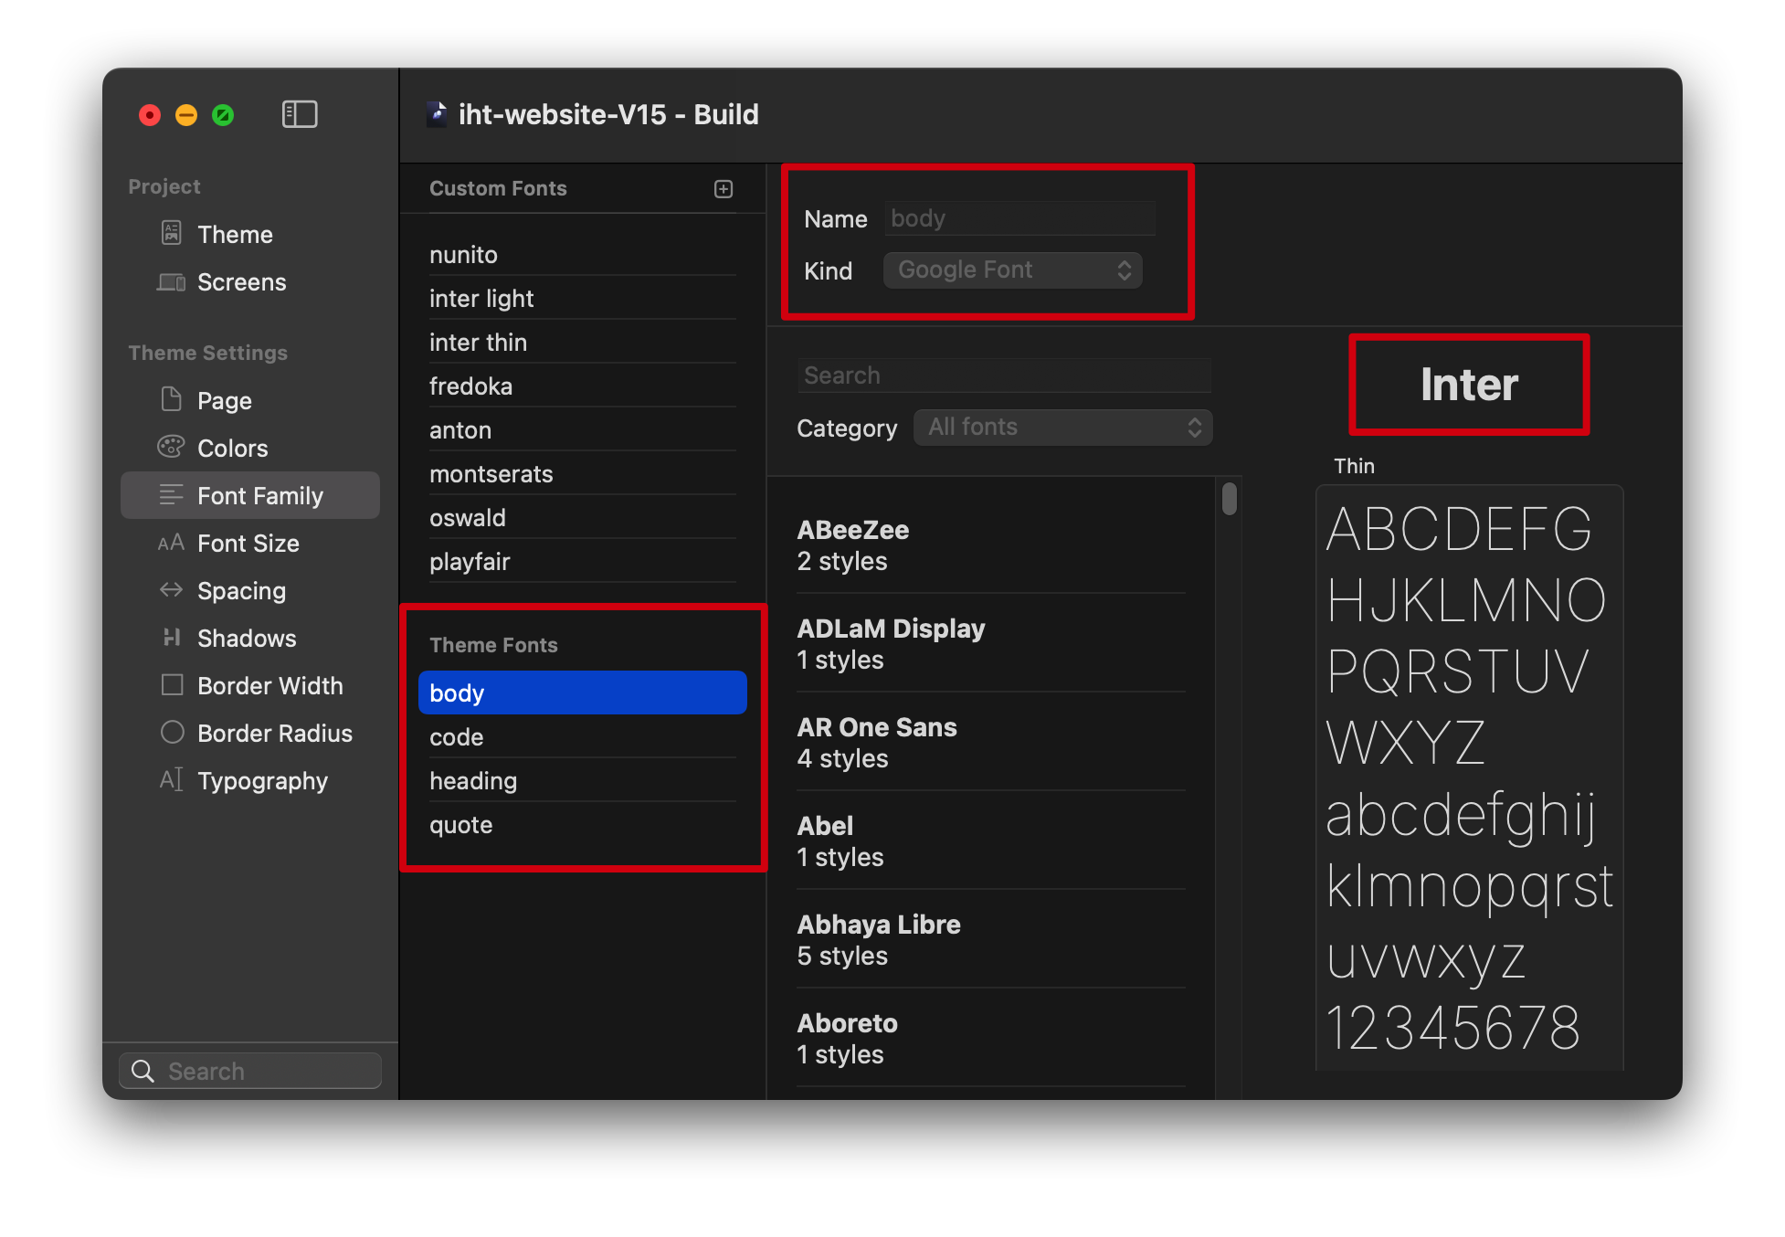Viewport: 1785px width, 1237px height.
Task: Click the Shadows icon in sidebar
Action: pos(171,638)
